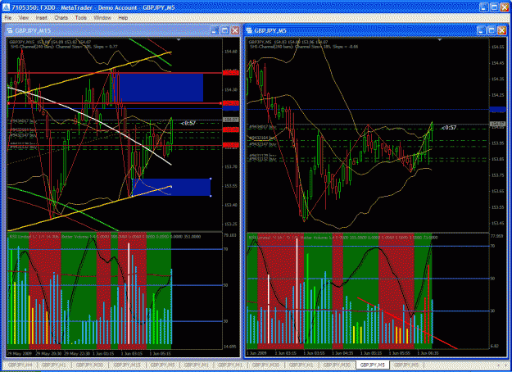Switch to the GBPJPY,M15 chart tab
This screenshot has height=372, width=512.
[127, 365]
